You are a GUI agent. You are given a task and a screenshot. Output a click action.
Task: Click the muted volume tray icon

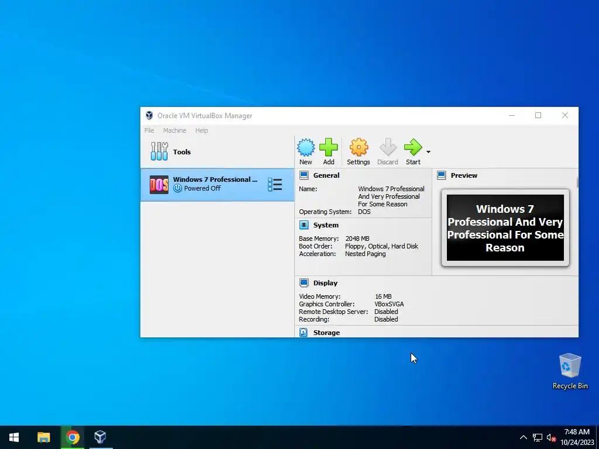point(551,437)
